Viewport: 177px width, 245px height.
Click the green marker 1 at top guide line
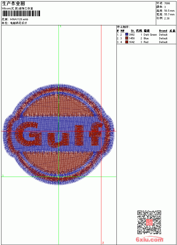[61, 26]
